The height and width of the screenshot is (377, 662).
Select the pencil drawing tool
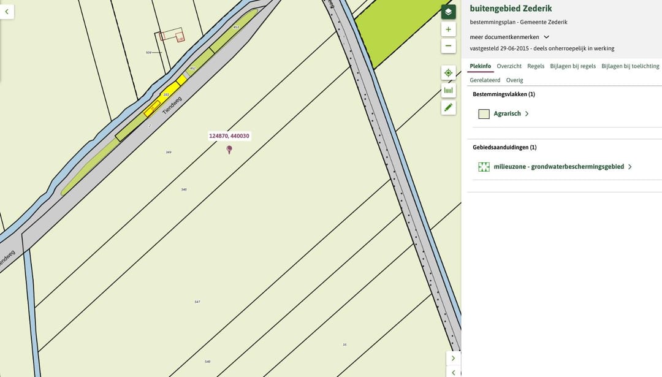tap(448, 107)
